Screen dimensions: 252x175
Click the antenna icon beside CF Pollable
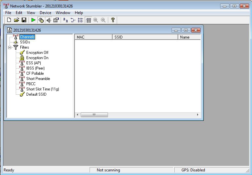22,73
